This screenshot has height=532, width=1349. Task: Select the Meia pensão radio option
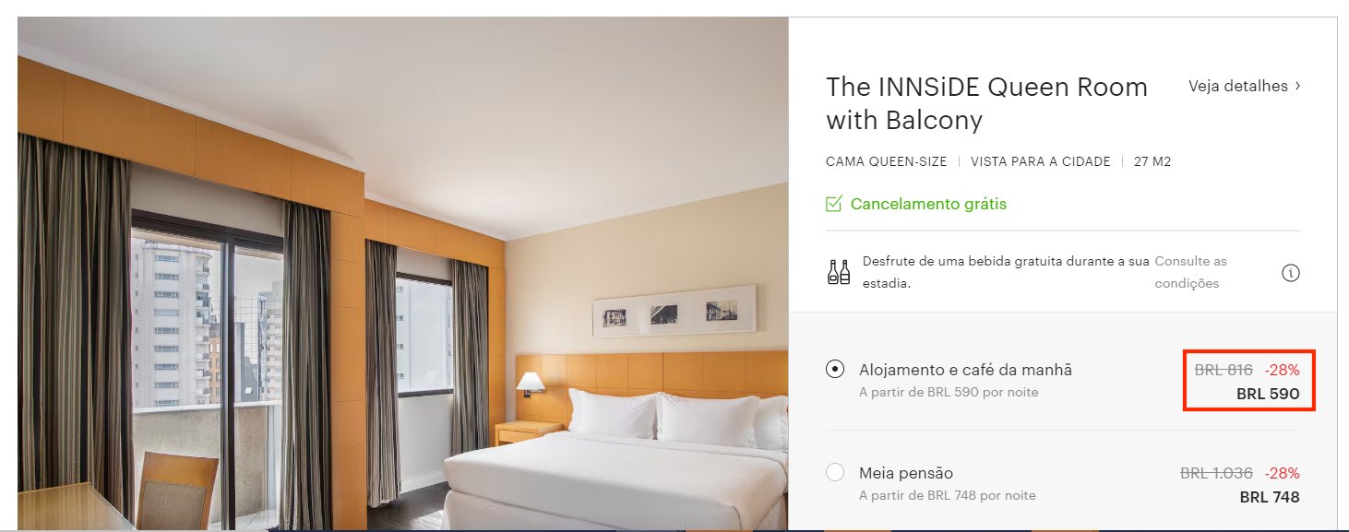(x=835, y=473)
